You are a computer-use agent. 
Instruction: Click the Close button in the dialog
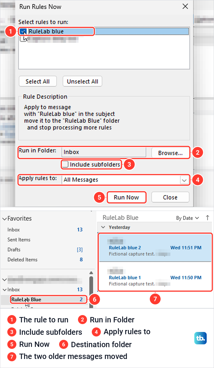click(x=170, y=197)
